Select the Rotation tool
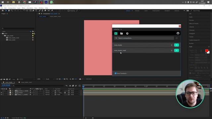 (24, 11)
